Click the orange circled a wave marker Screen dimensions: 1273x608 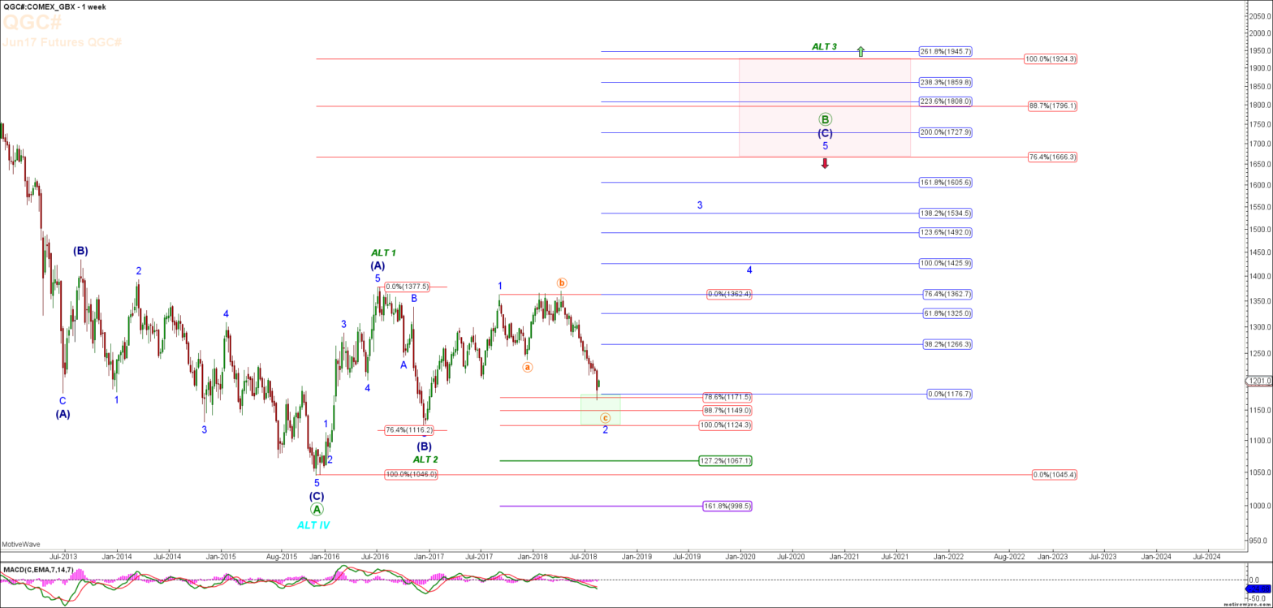click(x=528, y=367)
